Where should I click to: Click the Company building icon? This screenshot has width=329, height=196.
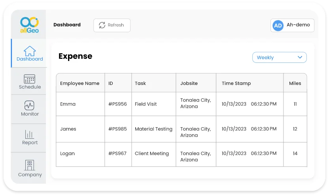30,165
